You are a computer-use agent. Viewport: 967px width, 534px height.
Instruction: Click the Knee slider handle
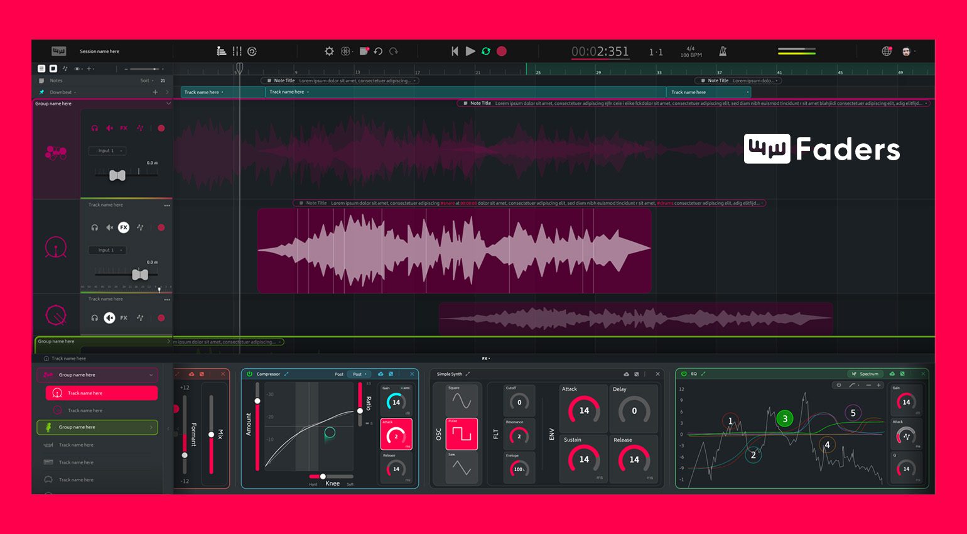(x=323, y=476)
